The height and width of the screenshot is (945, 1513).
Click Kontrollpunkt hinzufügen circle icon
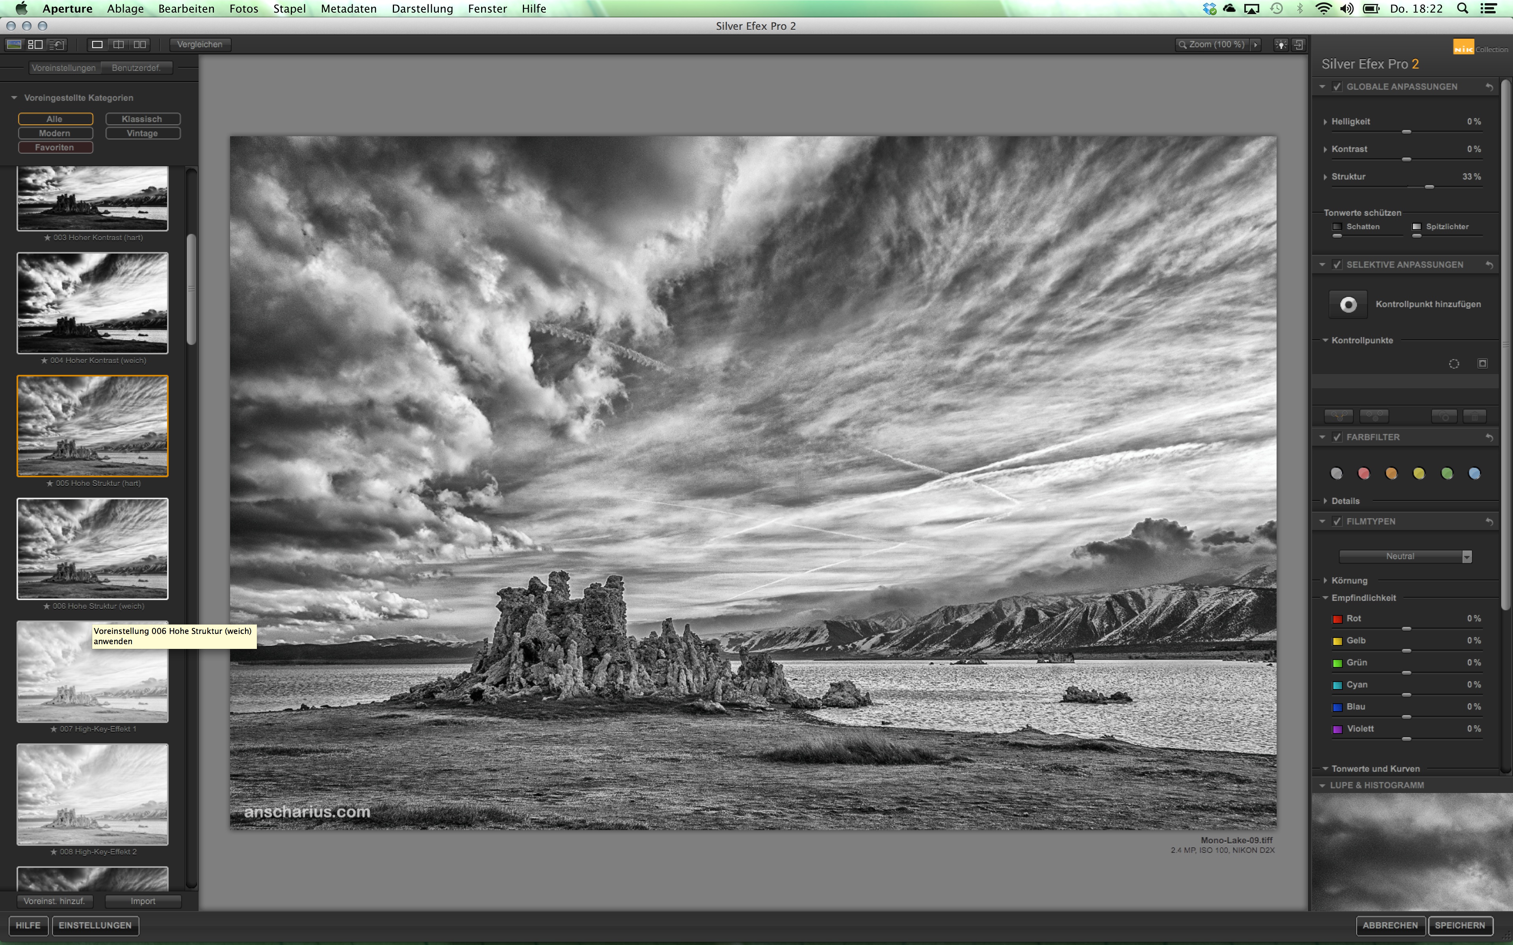coord(1348,304)
